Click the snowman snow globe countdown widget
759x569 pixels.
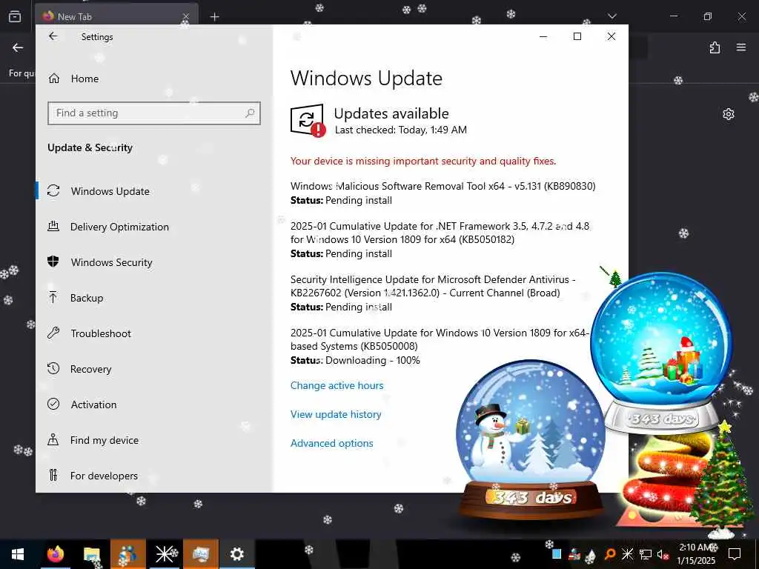pyautogui.click(x=531, y=440)
